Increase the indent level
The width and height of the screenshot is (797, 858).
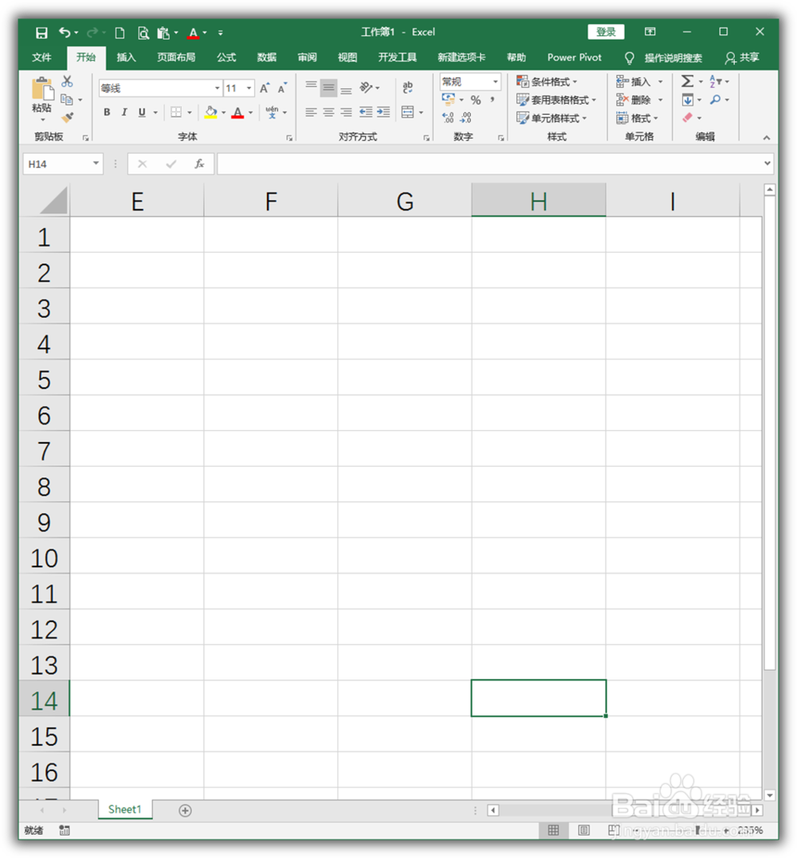click(x=383, y=112)
